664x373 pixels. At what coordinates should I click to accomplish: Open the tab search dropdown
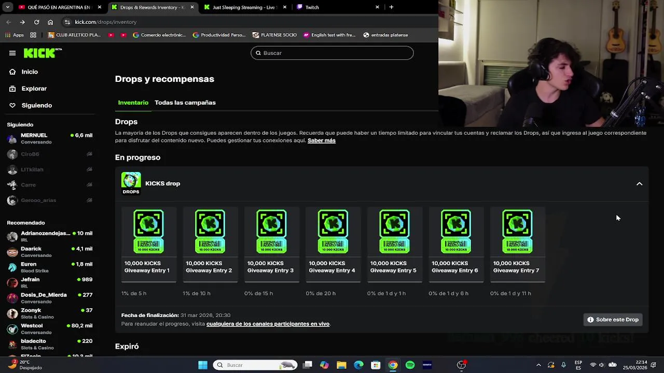click(8, 7)
